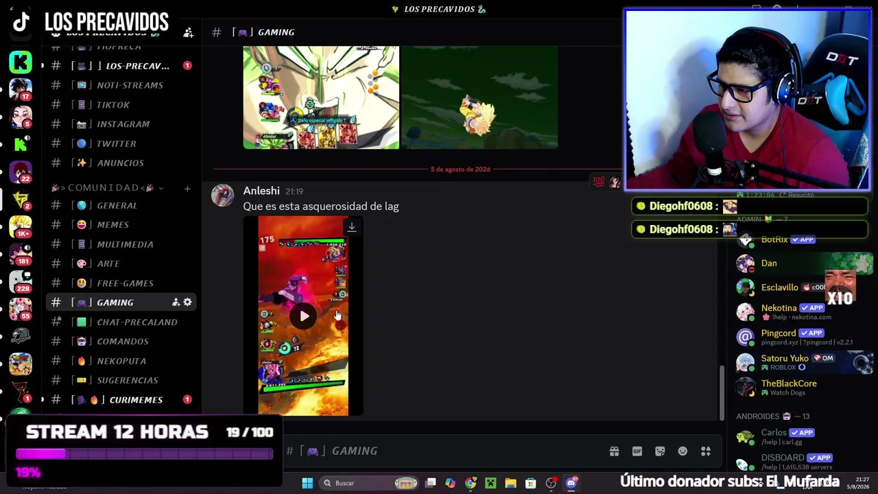Screen dimensions: 878x494
Task: Open the FREE-GAMES channel
Action: 121,283
